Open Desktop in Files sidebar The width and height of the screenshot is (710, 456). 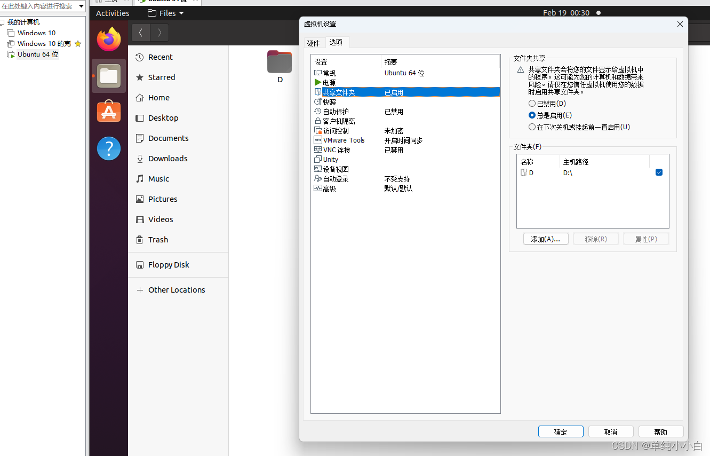178,118
